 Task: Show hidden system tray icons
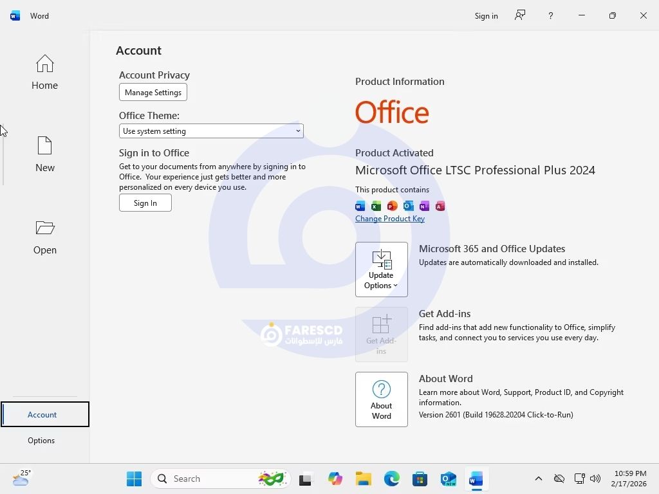(x=539, y=479)
